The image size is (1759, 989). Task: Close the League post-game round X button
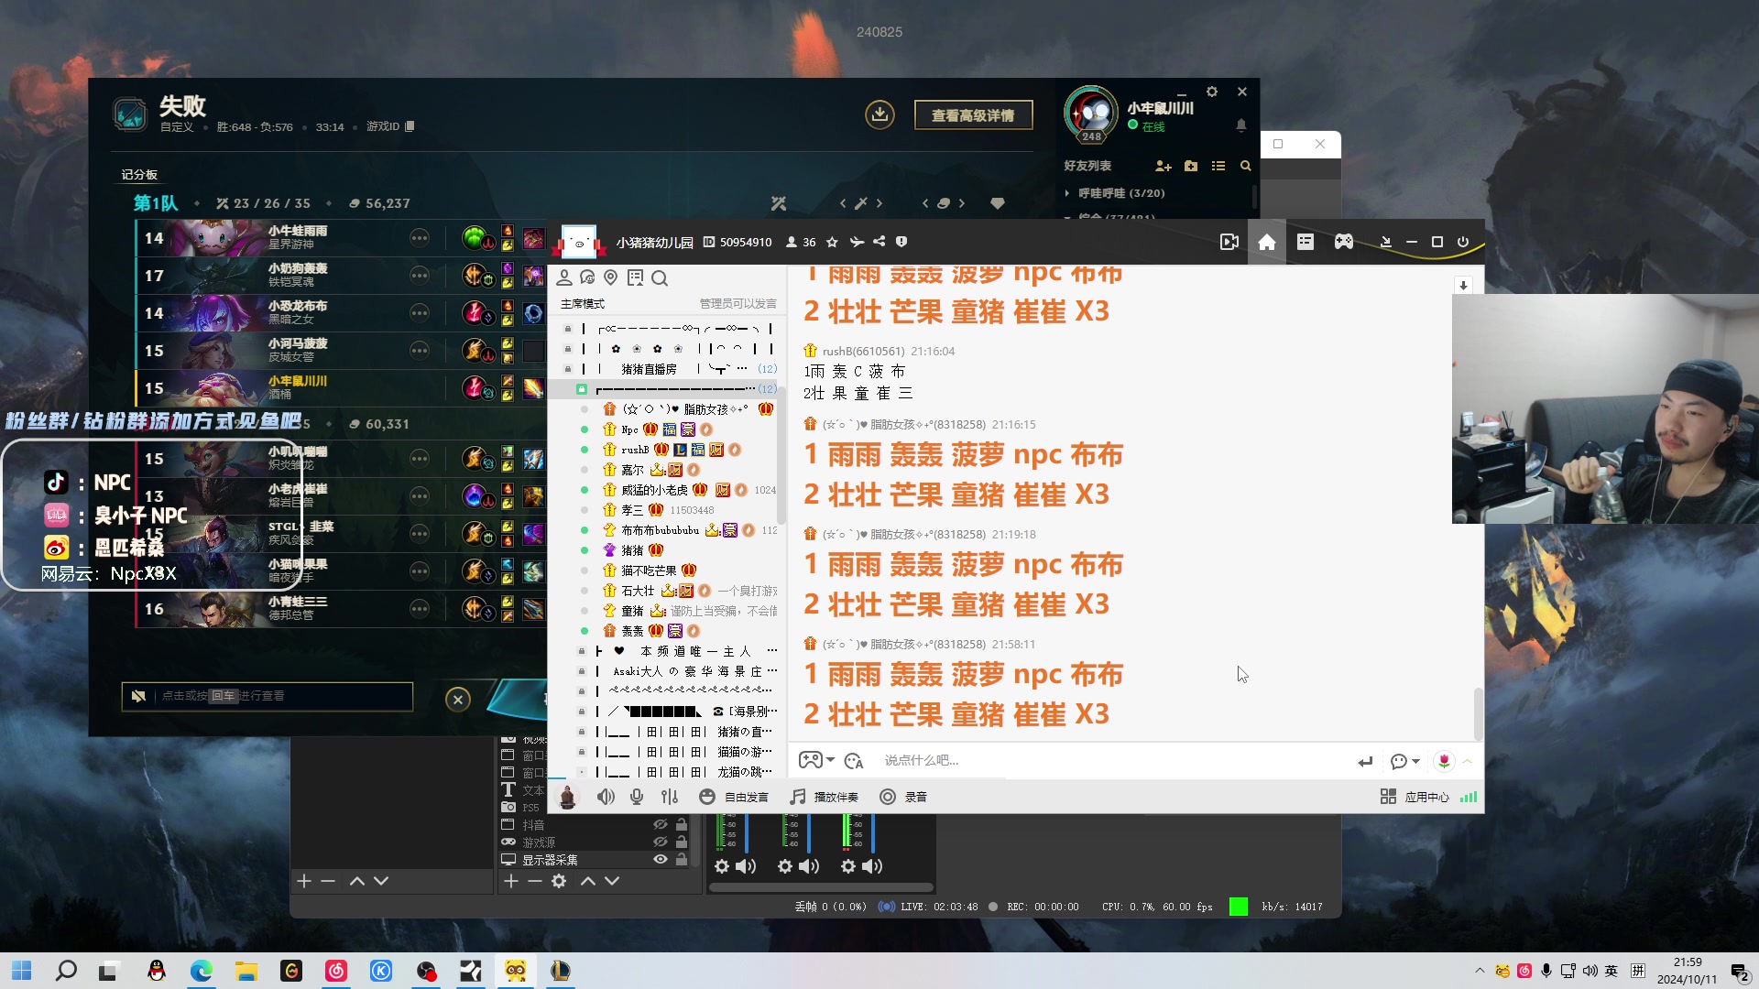[458, 700]
